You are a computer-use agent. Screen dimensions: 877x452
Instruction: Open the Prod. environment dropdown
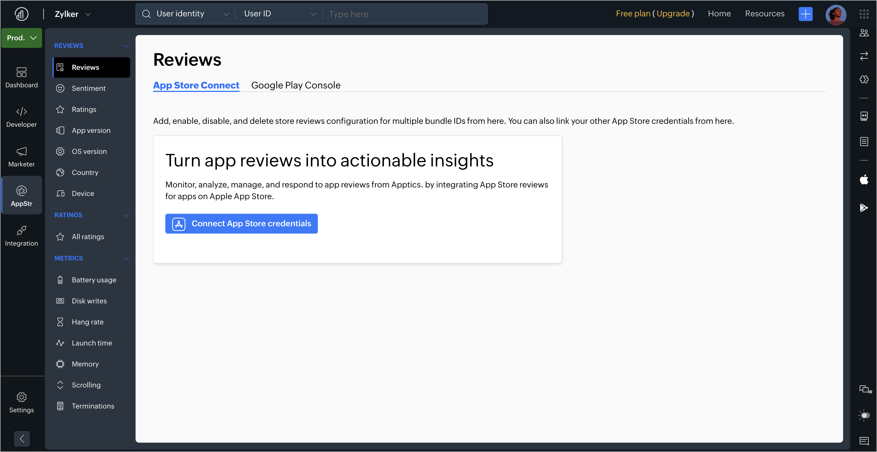(x=21, y=38)
